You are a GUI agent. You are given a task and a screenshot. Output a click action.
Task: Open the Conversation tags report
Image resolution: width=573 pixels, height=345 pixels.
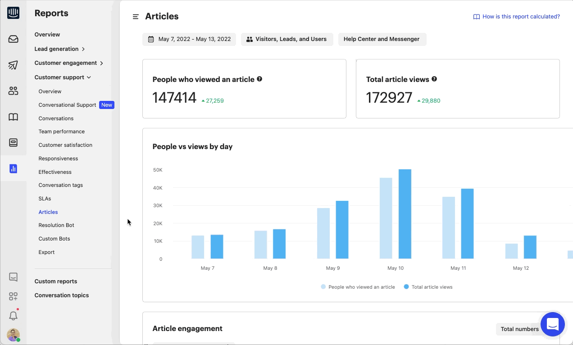[61, 185]
